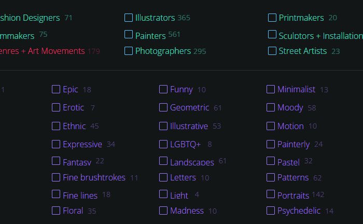Tick the Psychedelic checkbox
Image resolution: width=363 pixels, height=224 pixels.
[270, 211]
